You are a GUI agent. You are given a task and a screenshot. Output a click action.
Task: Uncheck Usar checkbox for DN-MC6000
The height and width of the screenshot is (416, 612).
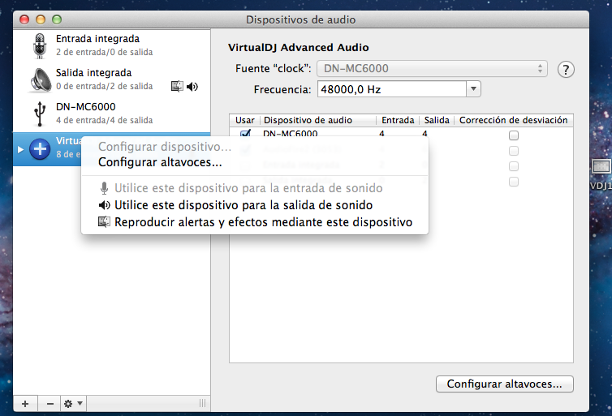245,134
